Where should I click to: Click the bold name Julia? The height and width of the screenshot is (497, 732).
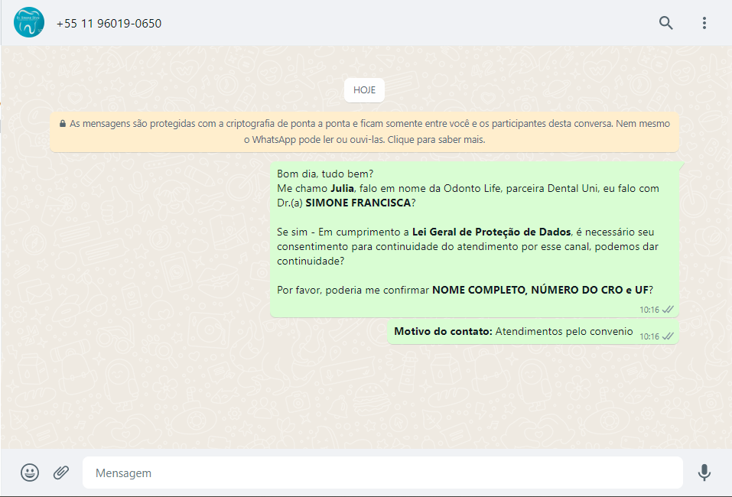coord(342,188)
